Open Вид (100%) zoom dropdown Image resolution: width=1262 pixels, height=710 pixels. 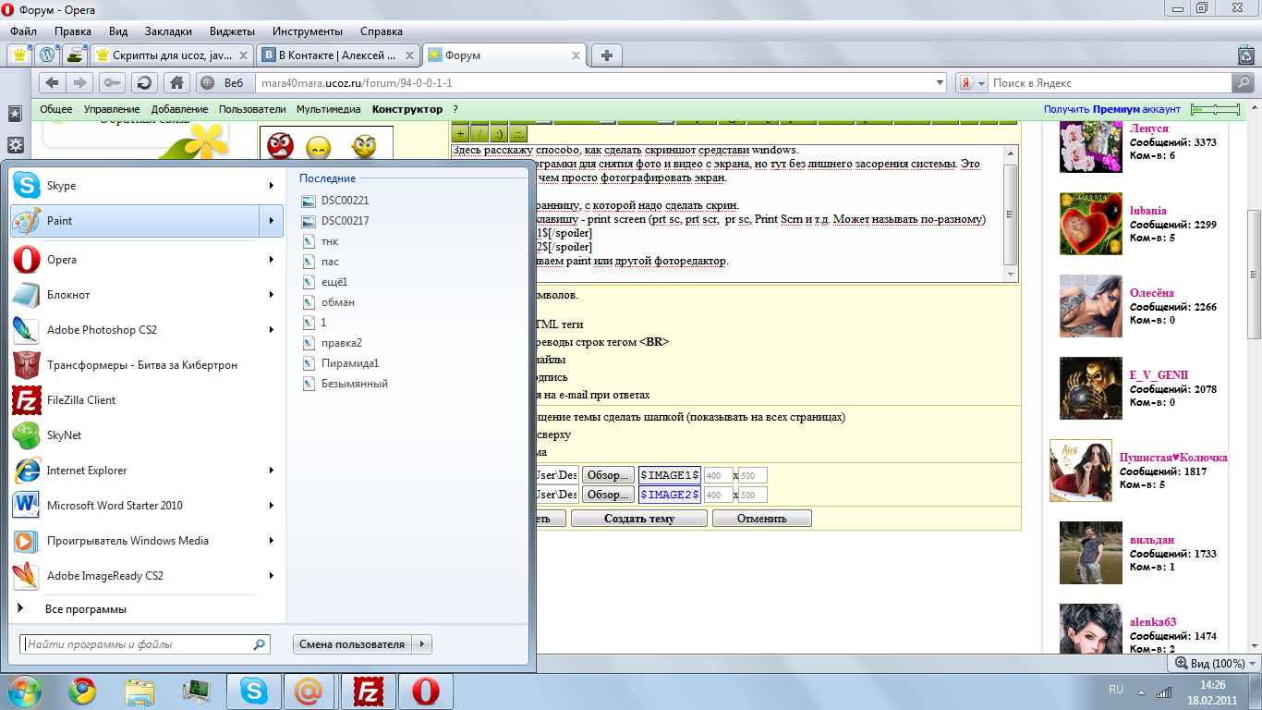tap(1252, 664)
